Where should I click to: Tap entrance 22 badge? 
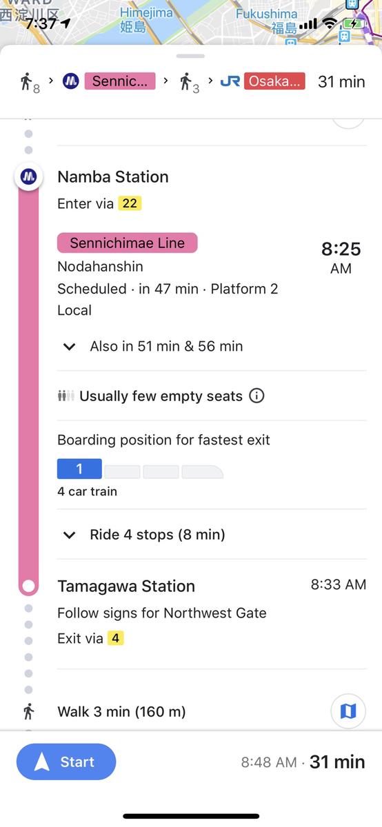(129, 203)
